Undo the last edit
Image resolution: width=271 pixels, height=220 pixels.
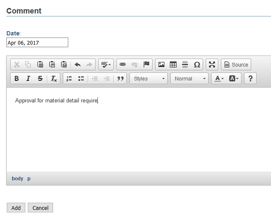pos(78,64)
